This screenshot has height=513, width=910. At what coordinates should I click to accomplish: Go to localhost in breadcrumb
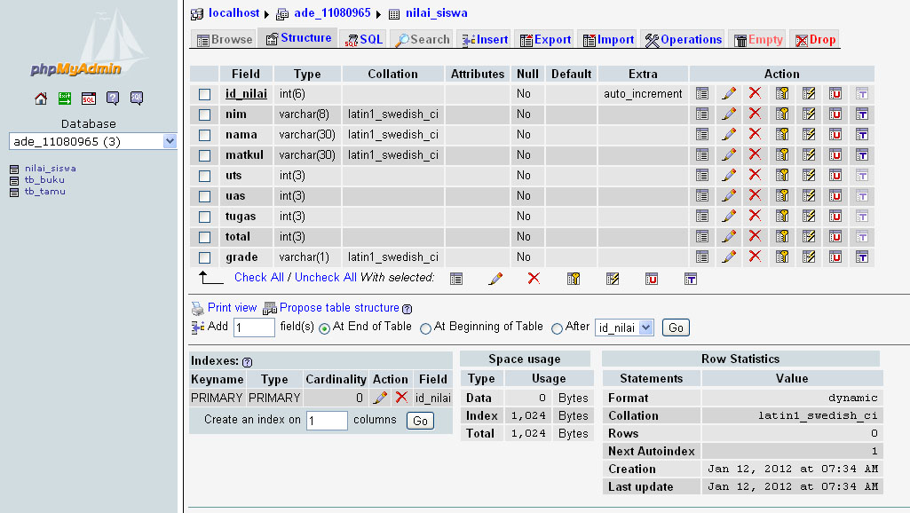[x=233, y=12]
